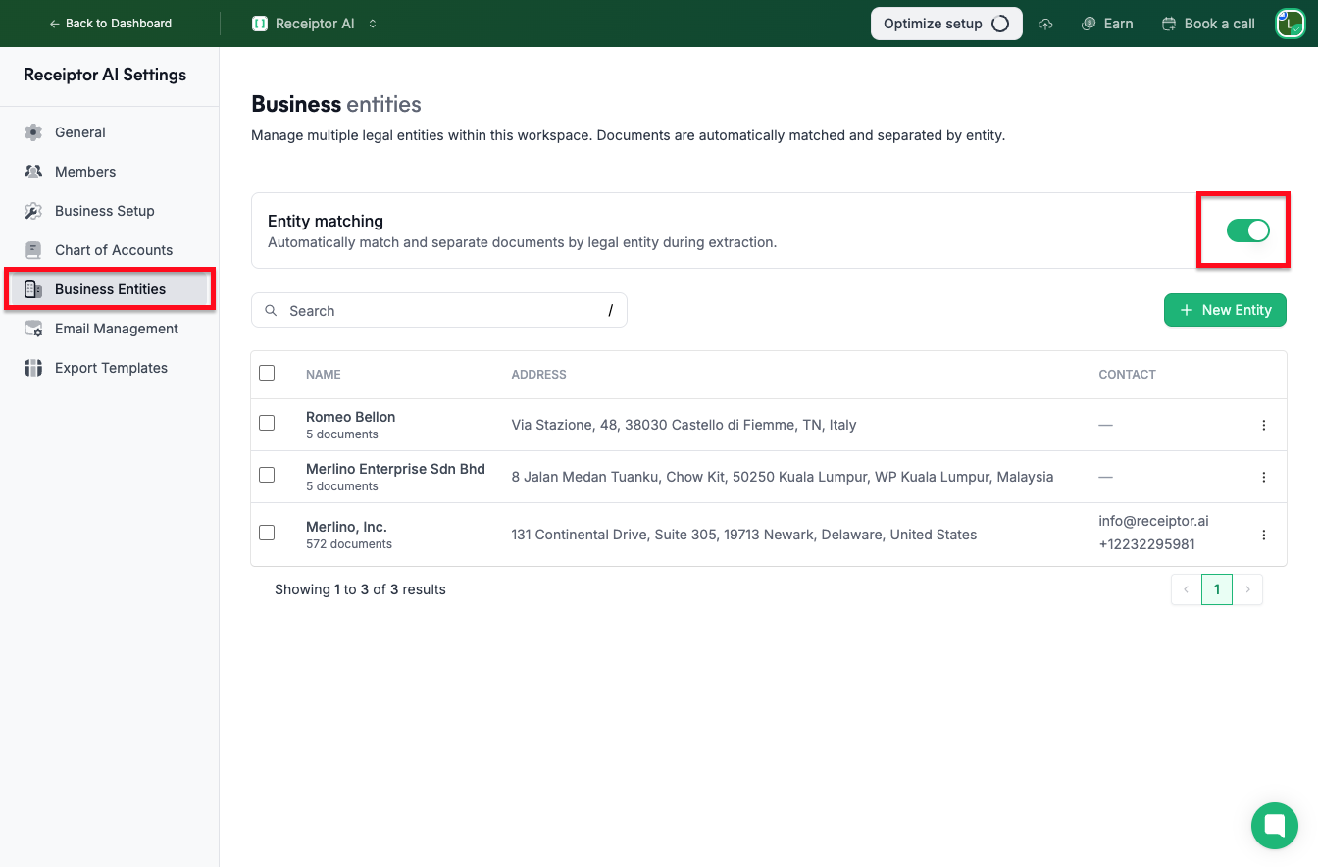Click the Receiptor AI logo icon
Screen dimensions: 1318x867
[260, 24]
